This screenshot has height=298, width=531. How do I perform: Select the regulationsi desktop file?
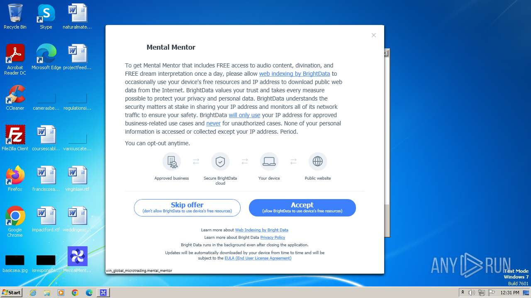pos(77,101)
